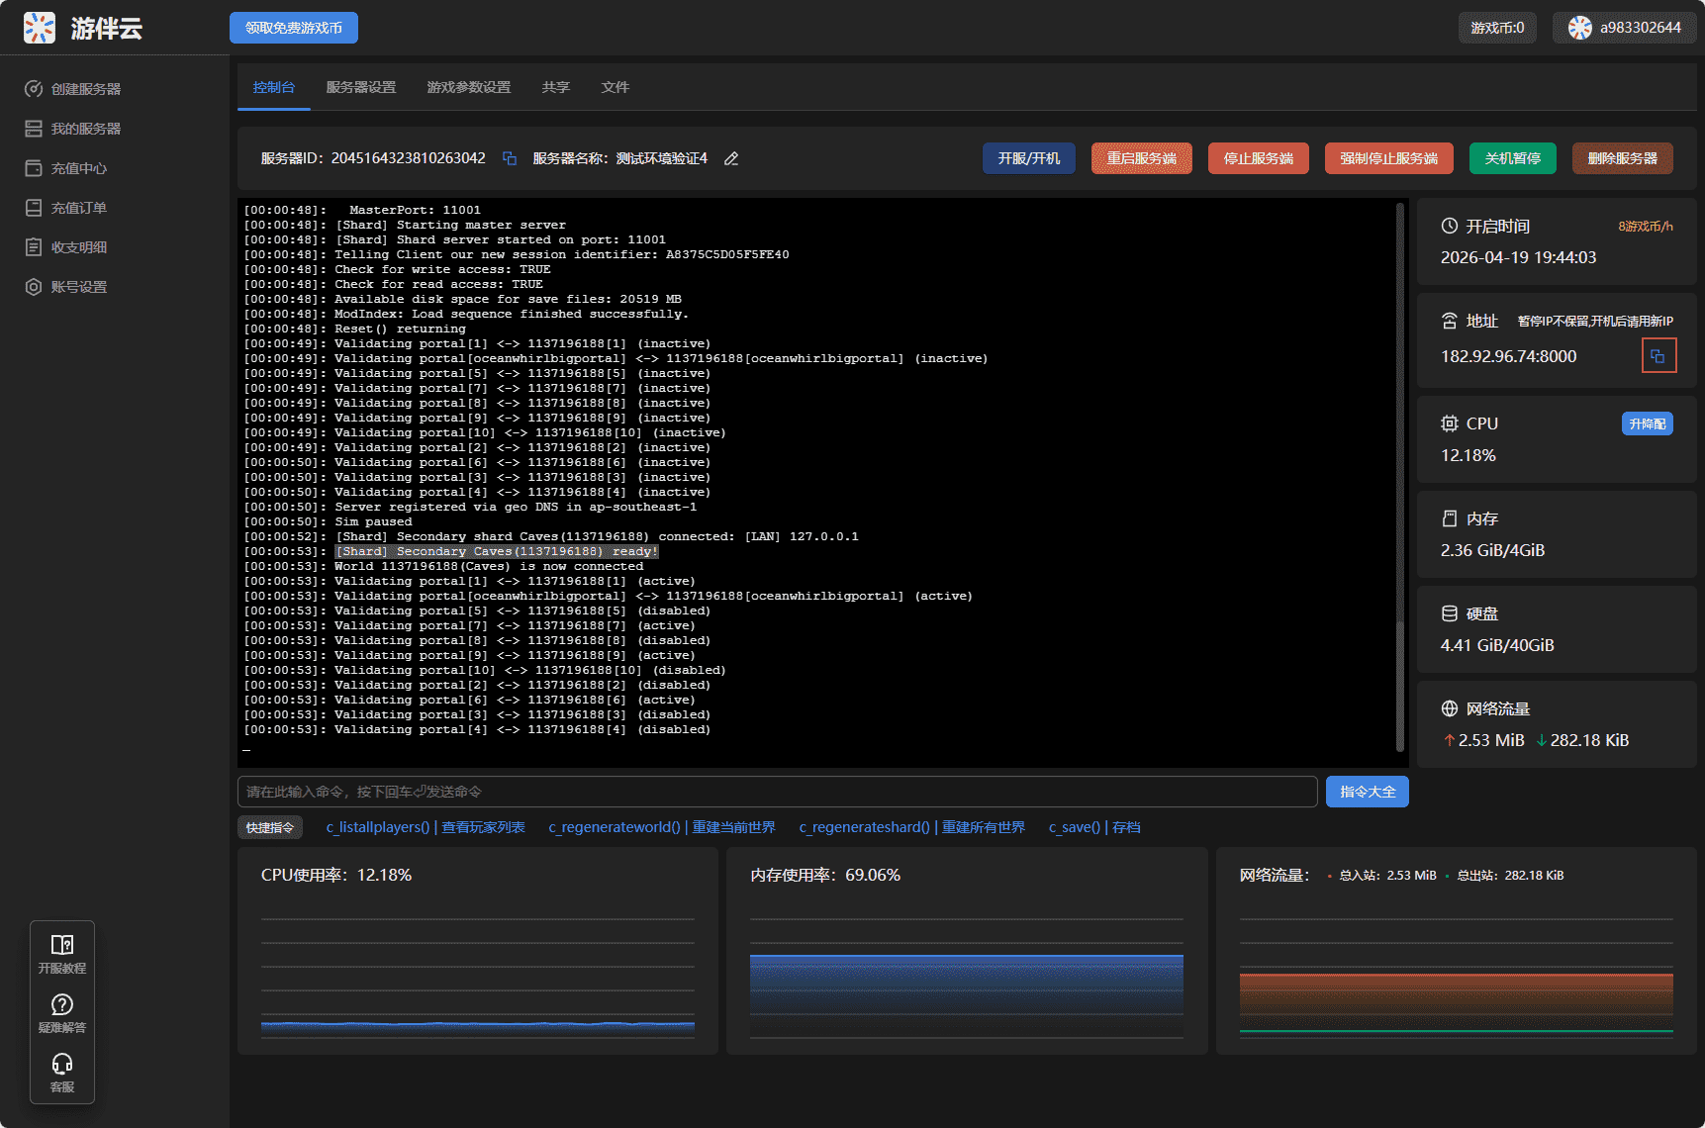The width and height of the screenshot is (1705, 1128).
Task: Click the 停止服务端 button
Action: [1259, 158]
